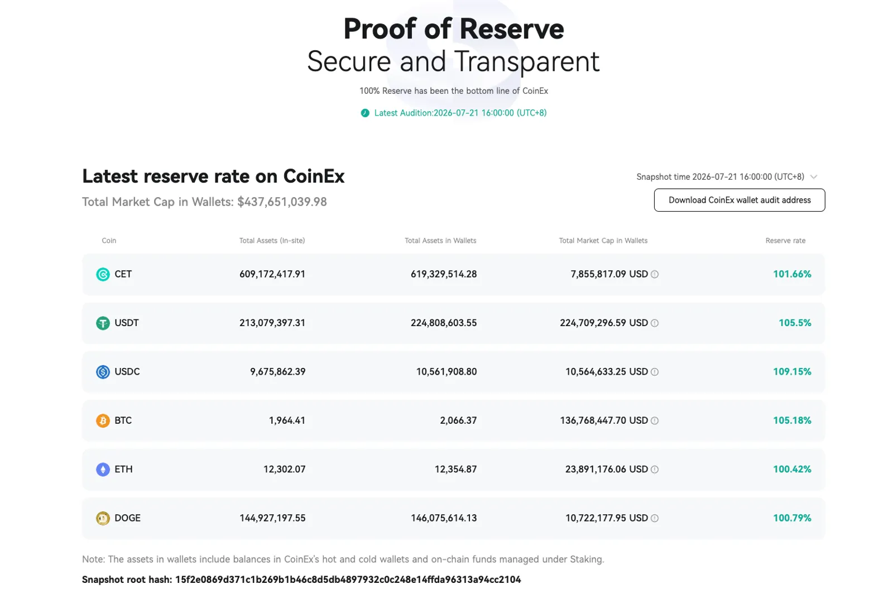The image size is (893, 603).
Task: Click Download CoinEx wallet audit address
Action: click(740, 200)
